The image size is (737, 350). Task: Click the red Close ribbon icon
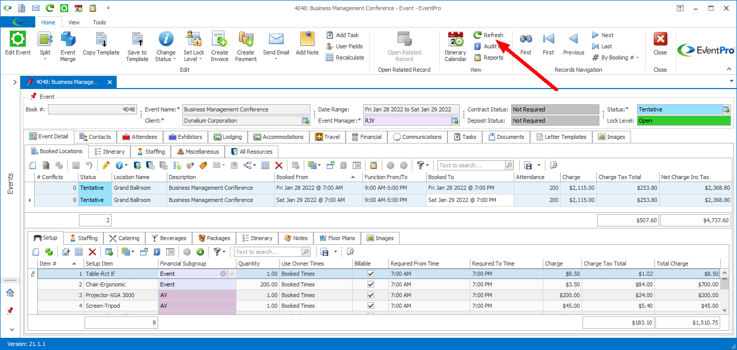660,39
